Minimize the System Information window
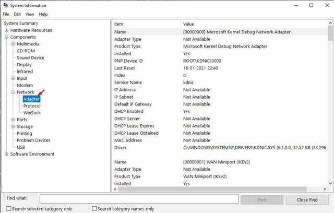The width and height of the screenshot is (334, 213). tap(296, 5)
